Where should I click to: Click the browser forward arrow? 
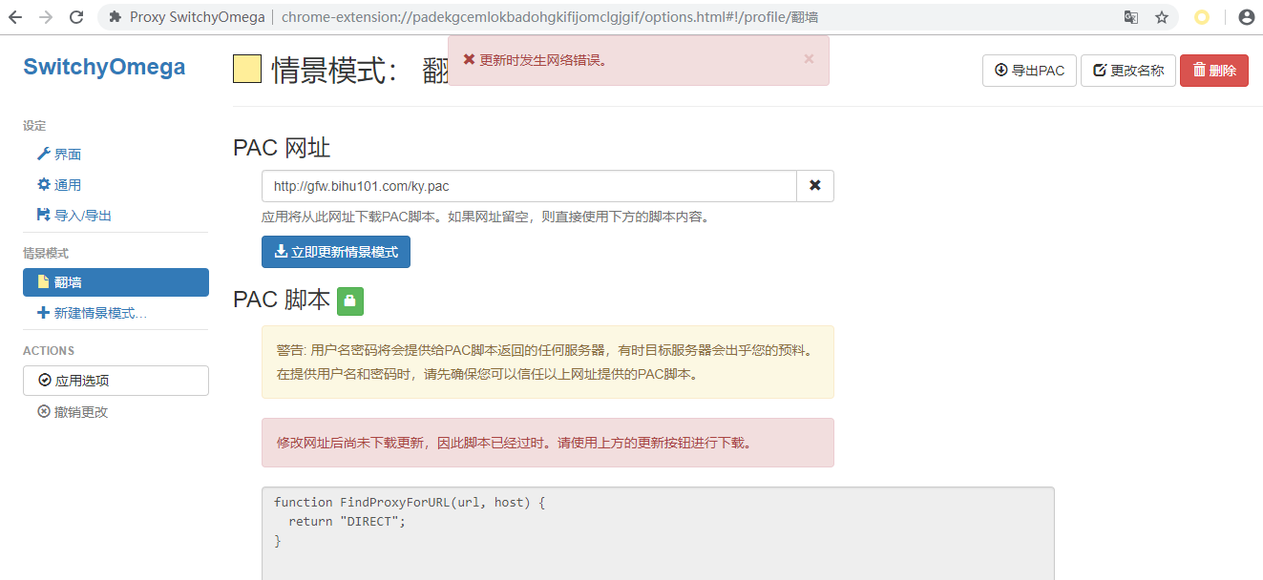click(x=47, y=17)
